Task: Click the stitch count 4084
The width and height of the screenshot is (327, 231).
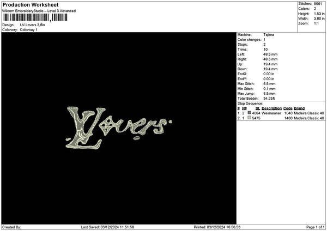Action: click(x=256, y=113)
